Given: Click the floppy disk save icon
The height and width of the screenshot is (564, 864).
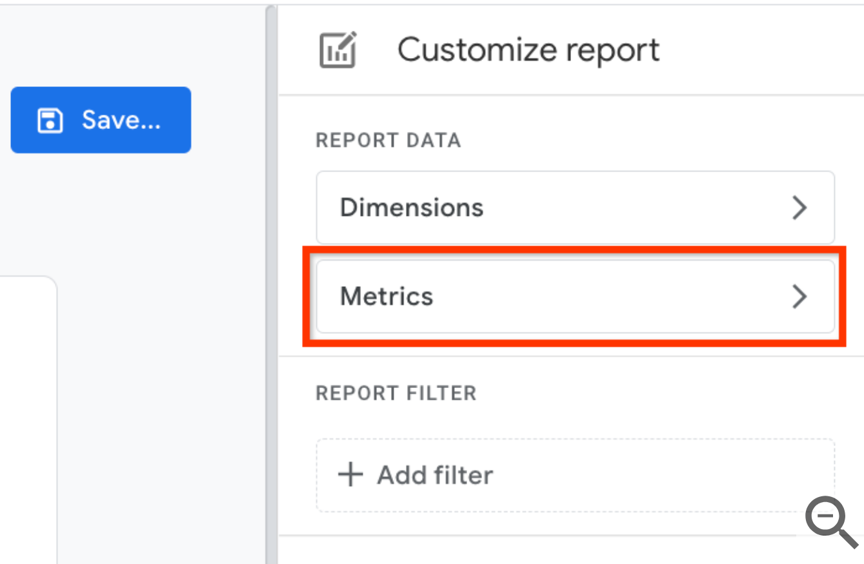Looking at the screenshot, I should tap(50, 121).
